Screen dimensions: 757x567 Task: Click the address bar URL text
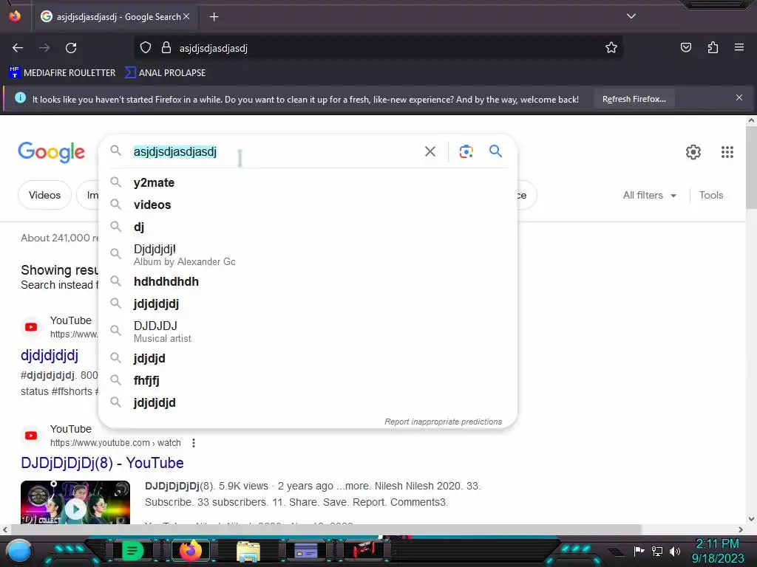click(214, 48)
